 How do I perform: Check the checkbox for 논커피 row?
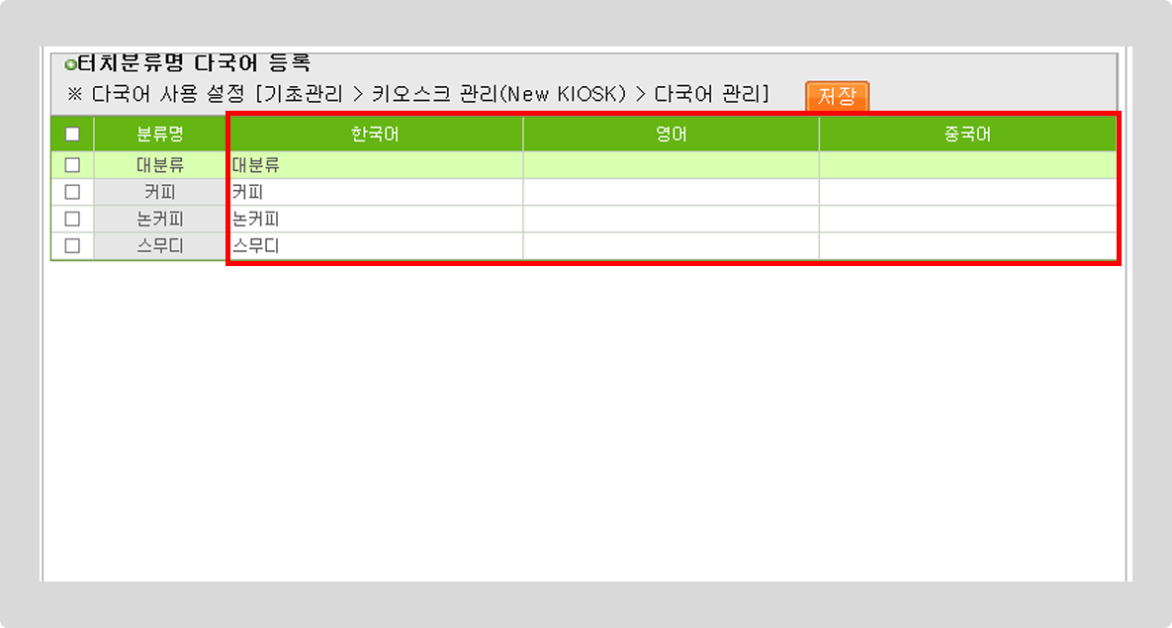72,219
